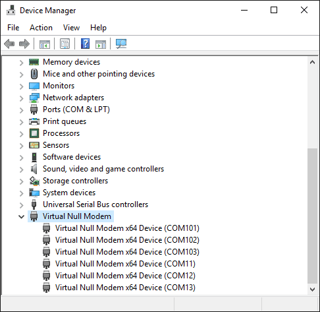Image resolution: width=320 pixels, height=312 pixels.
Task: Collapse the Virtual Null Modem category
Action: (21, 216)
